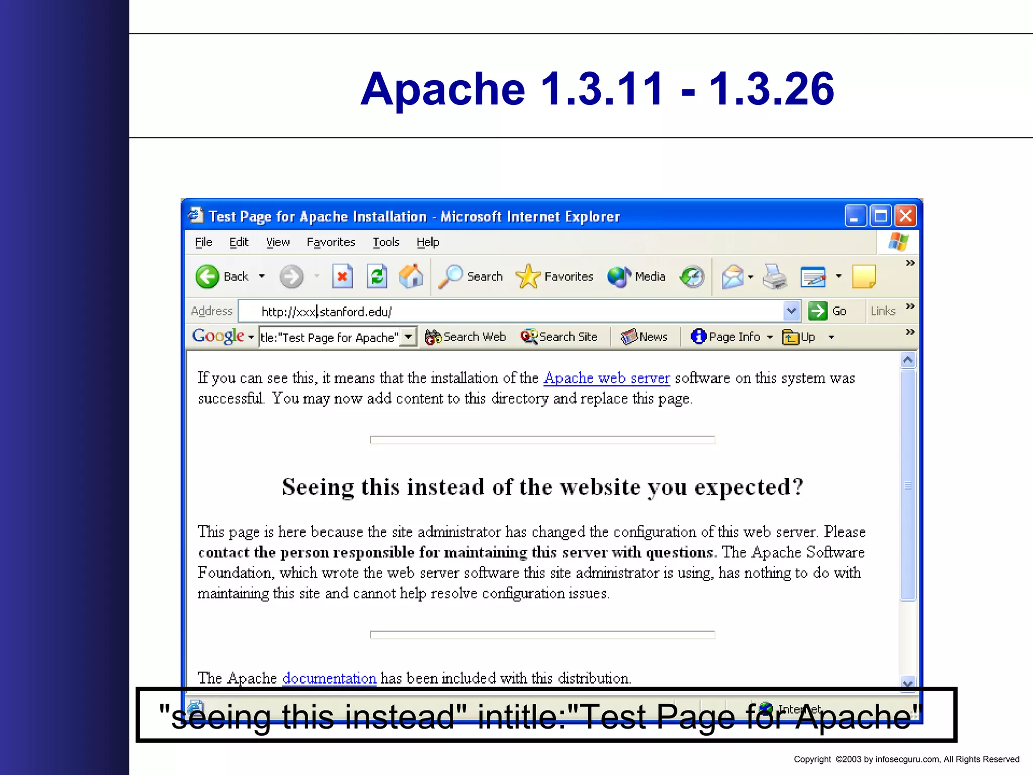Open the Address bar dropdown
Screen dimensions: 1033x775
click(x=791, y=311)
